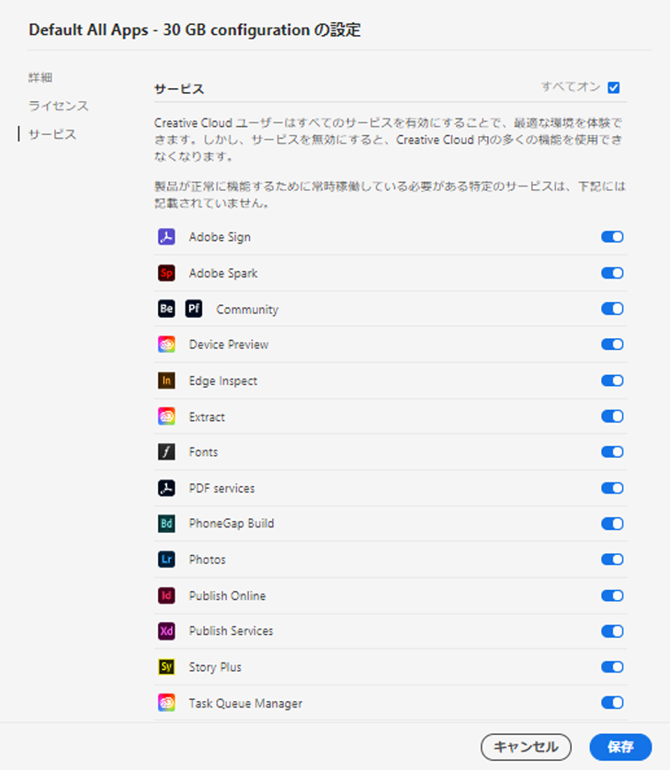Click the Adobe Sign label
670x770 pixels.
(220, 237)
